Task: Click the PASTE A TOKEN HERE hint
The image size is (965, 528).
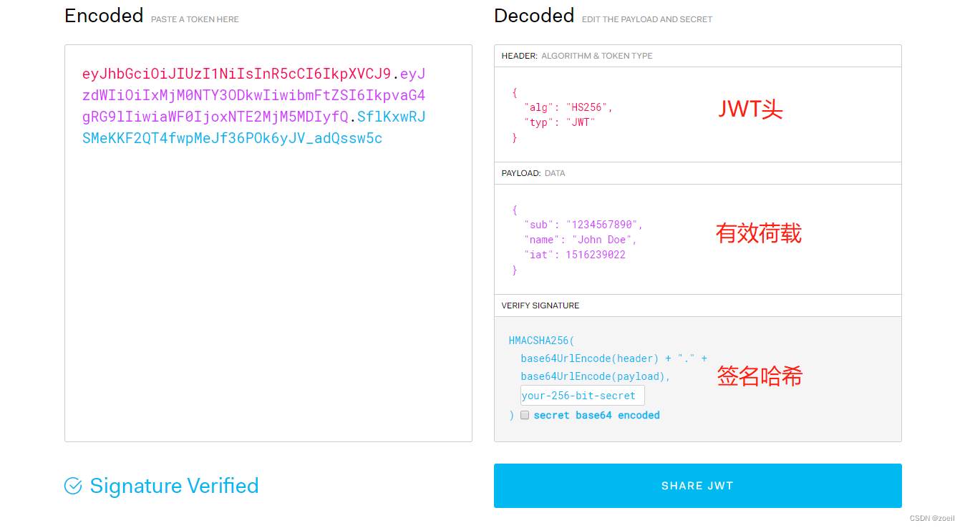Action: [195, 19]
